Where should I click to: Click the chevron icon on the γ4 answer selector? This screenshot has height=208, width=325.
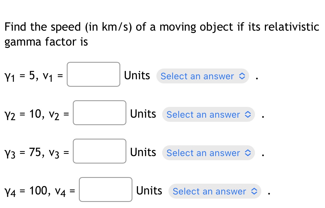point(255,191)
